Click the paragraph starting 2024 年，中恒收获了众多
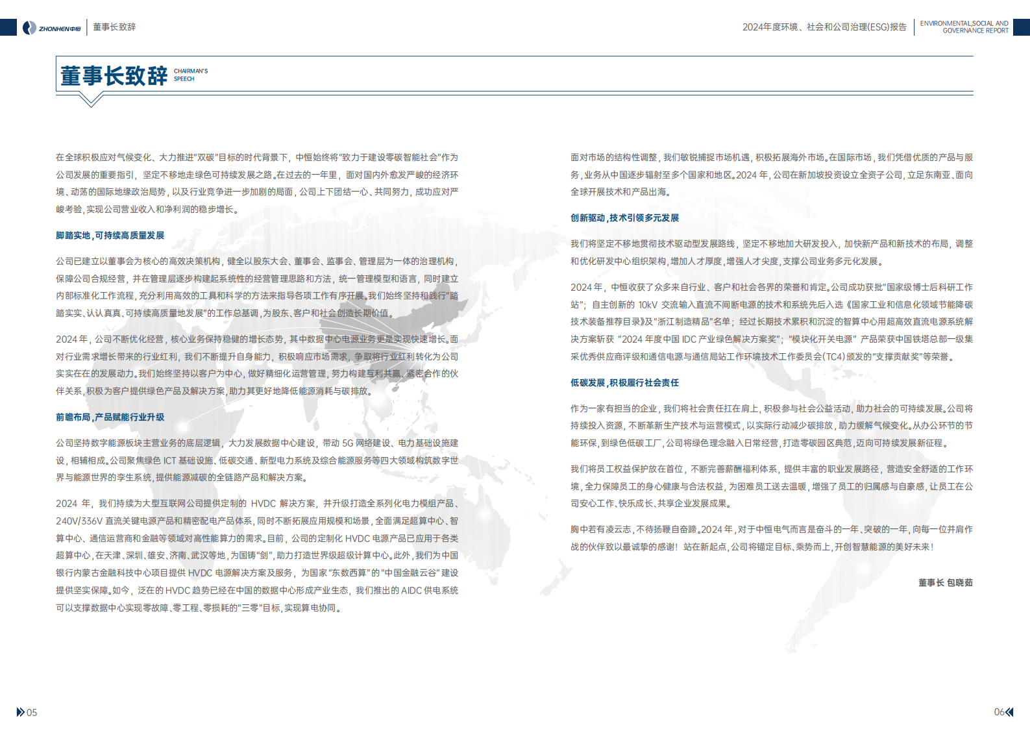The height and width of the screenshot is (729, 1030). [772, 322]
